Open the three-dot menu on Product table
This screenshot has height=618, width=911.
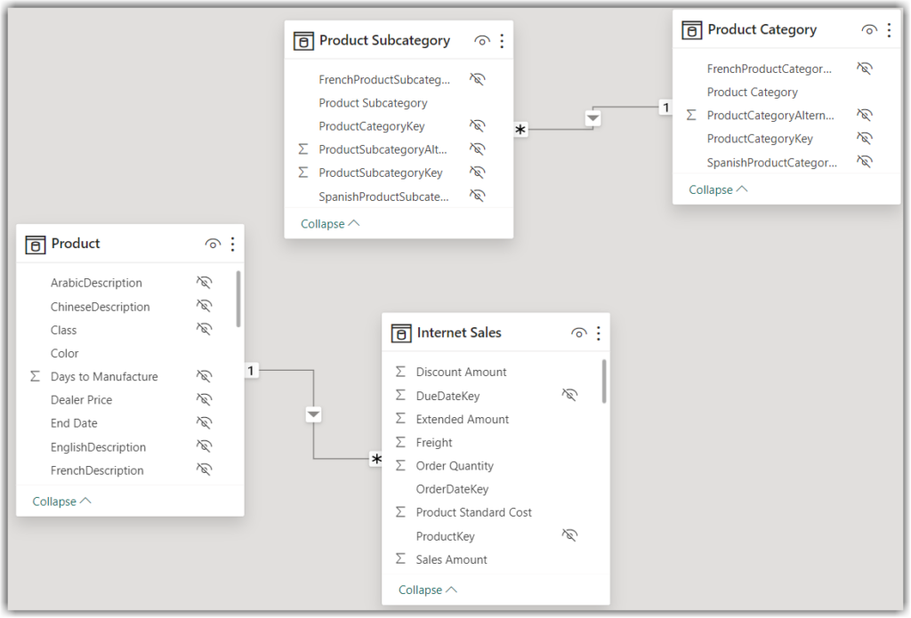[232, 244]
